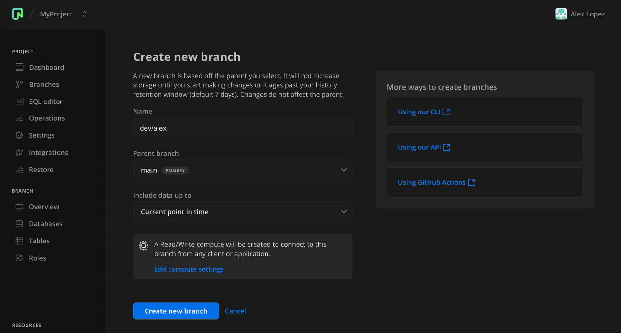
Task: Open the Tables view
Action: click(39, 241)
